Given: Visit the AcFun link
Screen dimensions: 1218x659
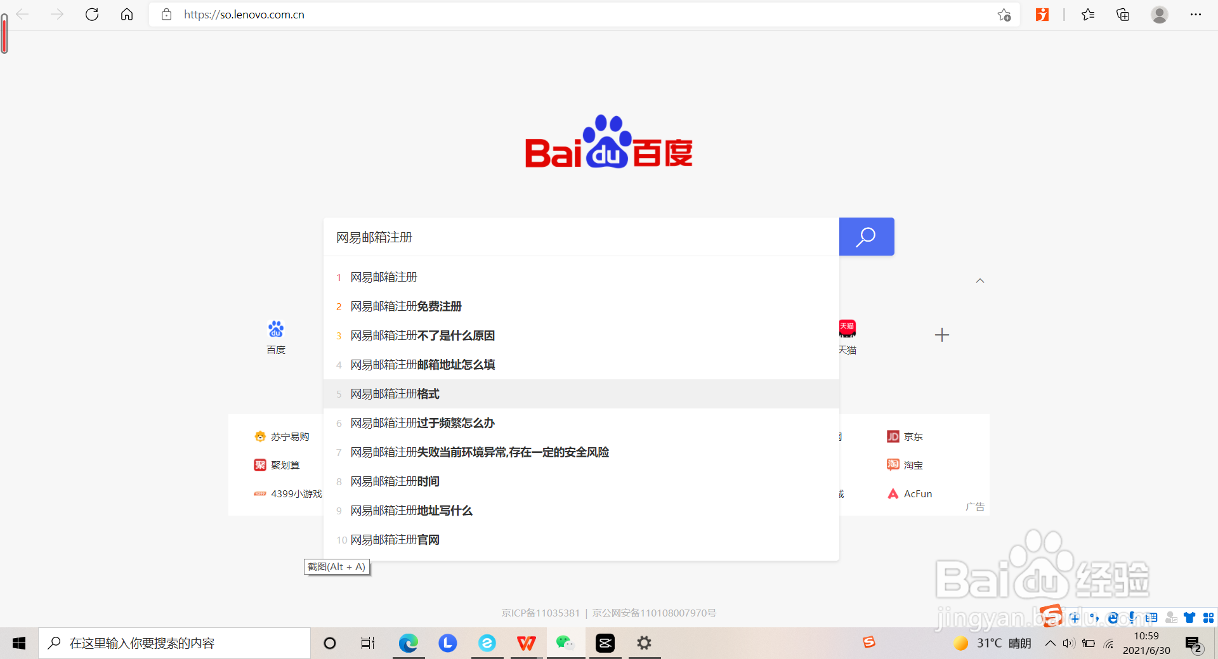Looking at the screenshot, I should click(917, 493).
